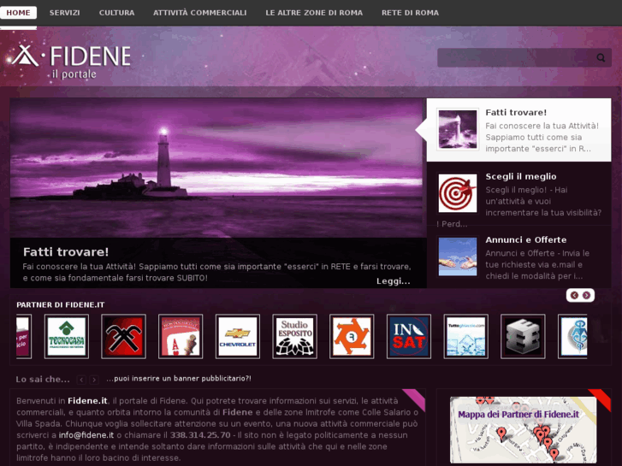
Task: Open the crossed hammers partner logo
Action: [123, 337]
